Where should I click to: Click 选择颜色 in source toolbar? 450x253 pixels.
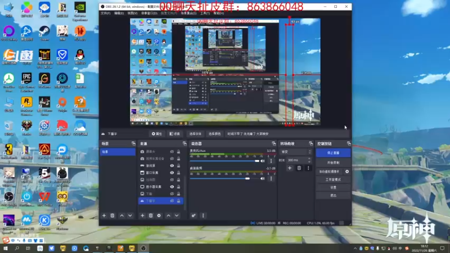(x=214, y=134)
